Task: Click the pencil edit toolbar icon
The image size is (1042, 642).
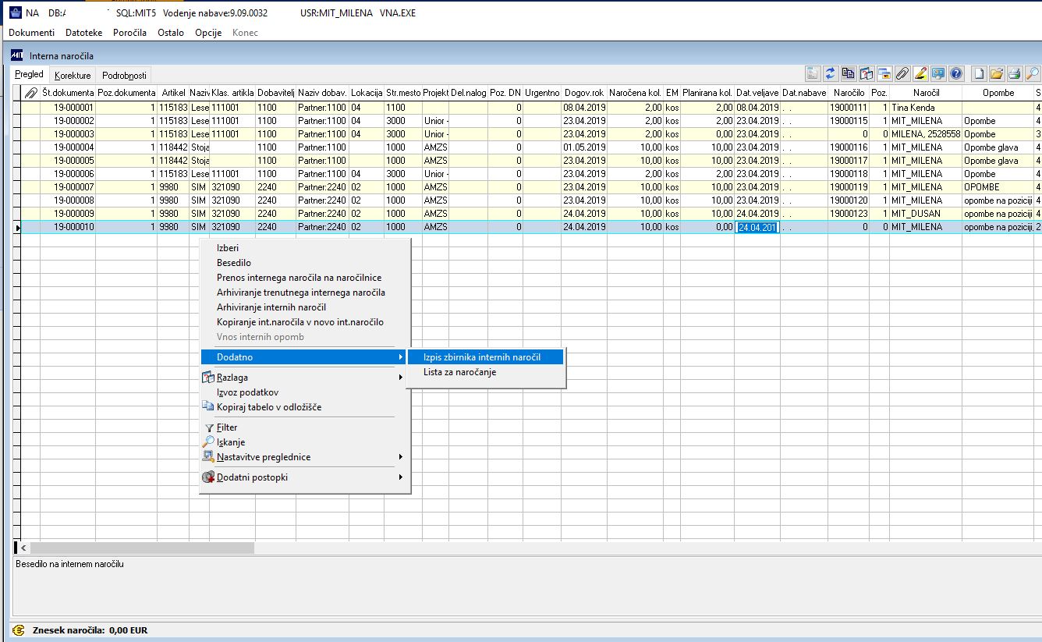Action: [x=920, y=74]
